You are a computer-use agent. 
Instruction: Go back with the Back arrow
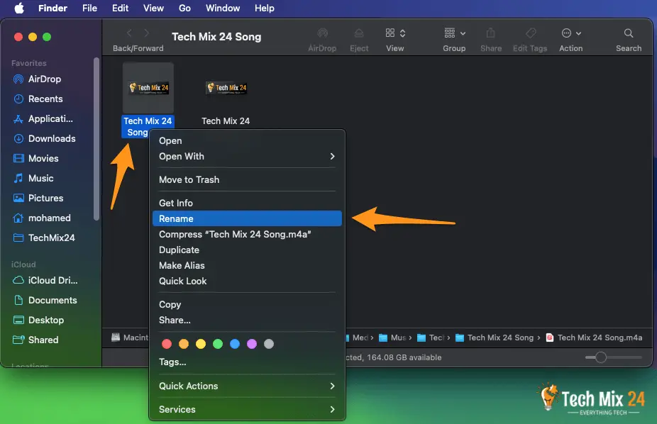(129, 33)
